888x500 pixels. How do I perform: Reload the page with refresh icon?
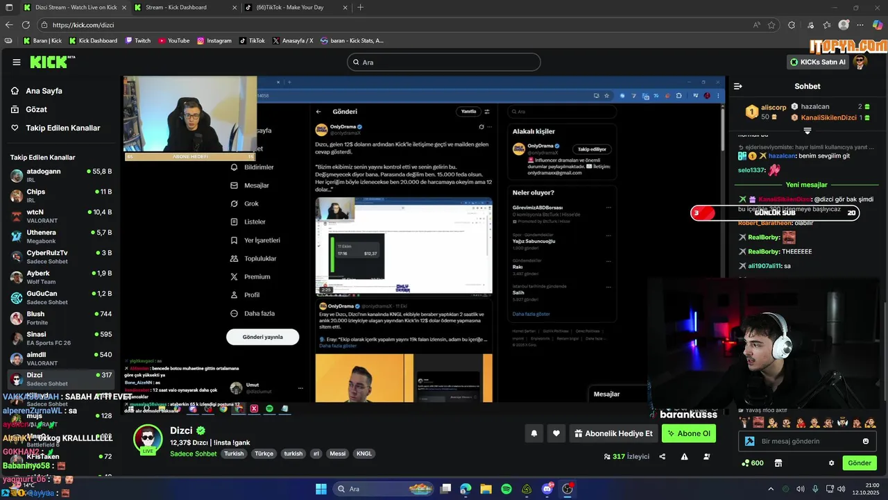pos(27,25)
